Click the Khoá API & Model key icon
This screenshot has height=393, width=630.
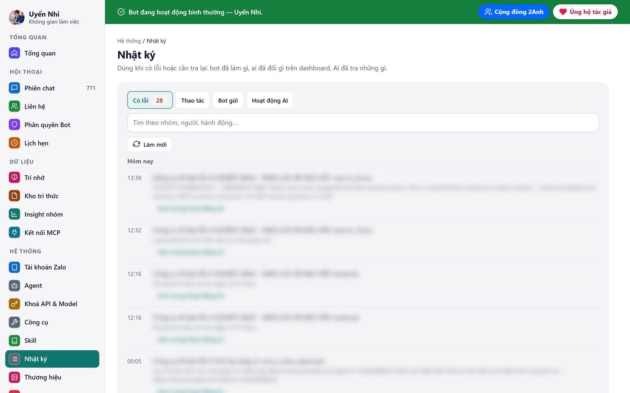(x=15, y=304)
